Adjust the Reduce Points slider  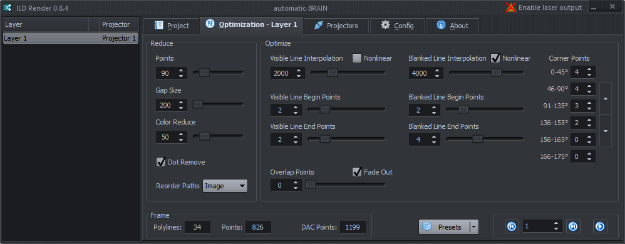point(218,73)
